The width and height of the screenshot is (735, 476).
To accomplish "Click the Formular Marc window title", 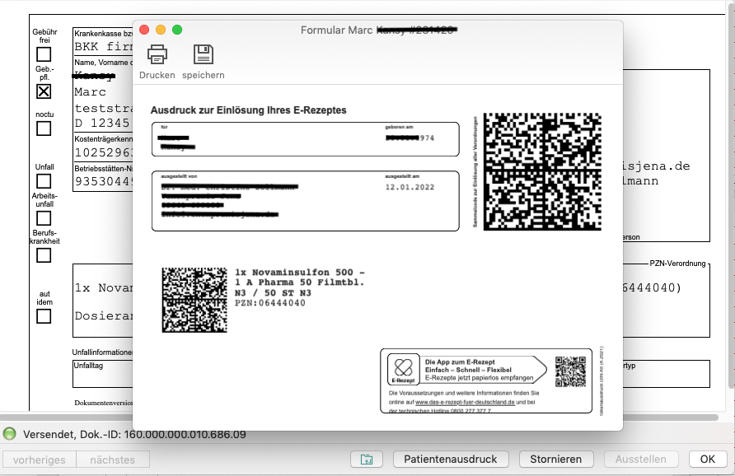I will pyautogui.click(x=379, y=30).
